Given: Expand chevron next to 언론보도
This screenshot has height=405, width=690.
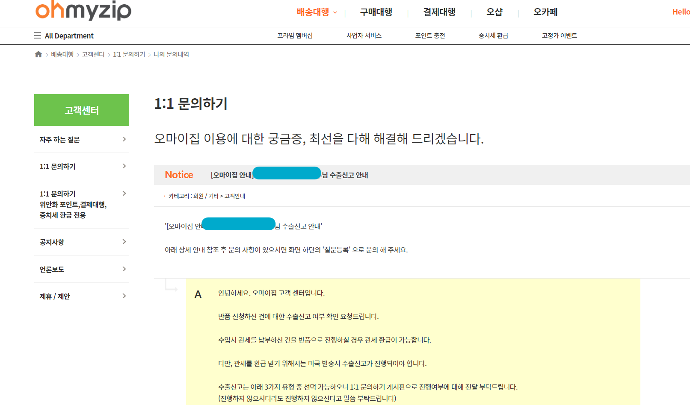Looking at the screenshot, I should tap(124, 269).
